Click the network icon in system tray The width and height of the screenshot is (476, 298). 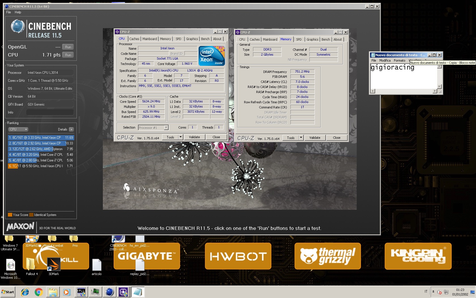pos(446,292)
